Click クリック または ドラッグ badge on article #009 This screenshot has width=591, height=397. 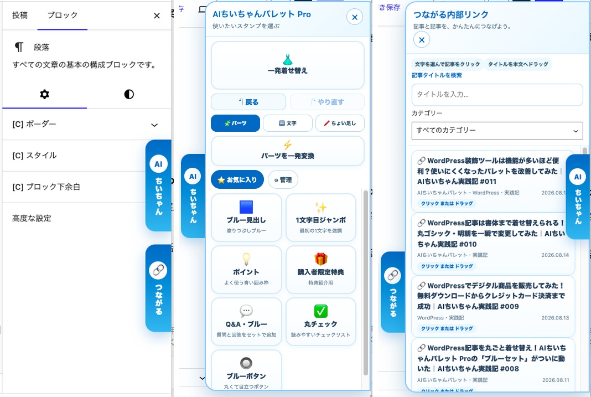pos(447,328)
